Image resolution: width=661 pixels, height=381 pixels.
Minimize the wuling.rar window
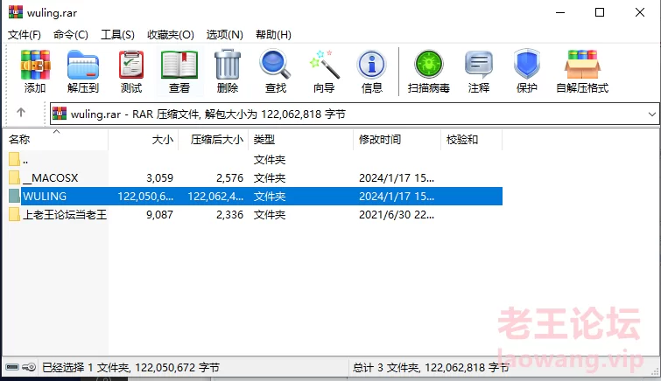(560, 12)
